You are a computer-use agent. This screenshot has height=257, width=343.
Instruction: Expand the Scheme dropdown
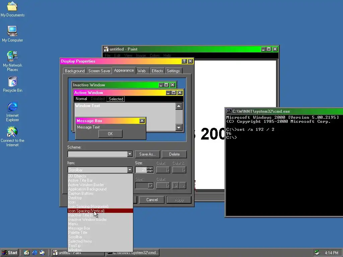click(130, 154)
